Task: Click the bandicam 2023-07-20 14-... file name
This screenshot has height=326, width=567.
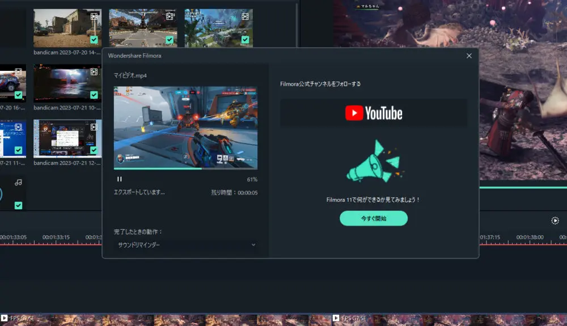Action: coord(67,52)
